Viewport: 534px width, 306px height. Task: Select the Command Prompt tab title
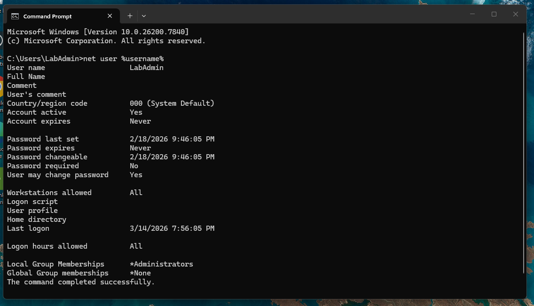pos(47,16)
